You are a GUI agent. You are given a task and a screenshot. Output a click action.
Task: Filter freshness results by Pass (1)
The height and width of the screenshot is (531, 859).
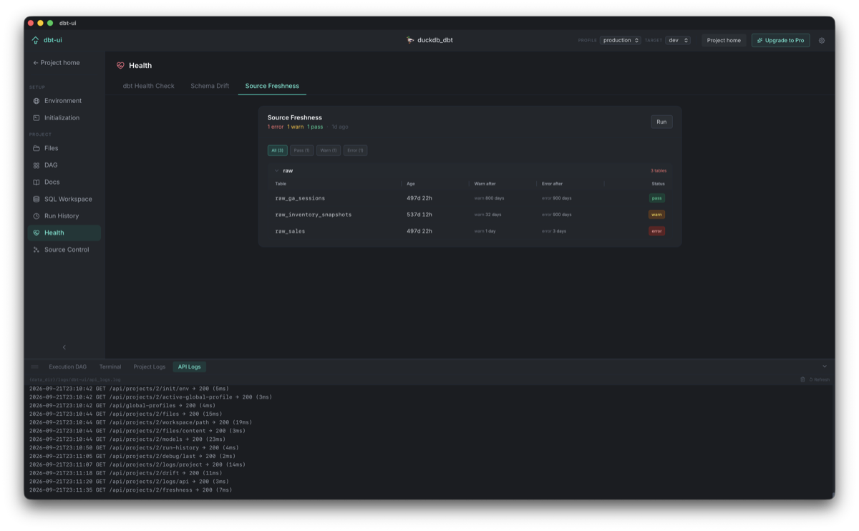coord(301,150)
